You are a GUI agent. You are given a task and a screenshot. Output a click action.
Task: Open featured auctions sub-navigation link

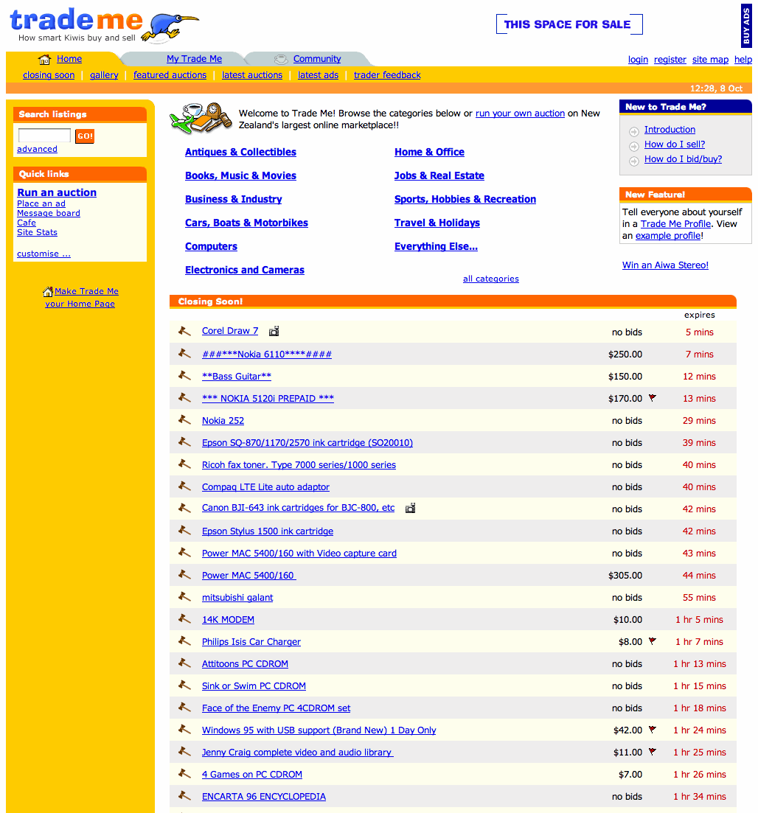[170, 75]
